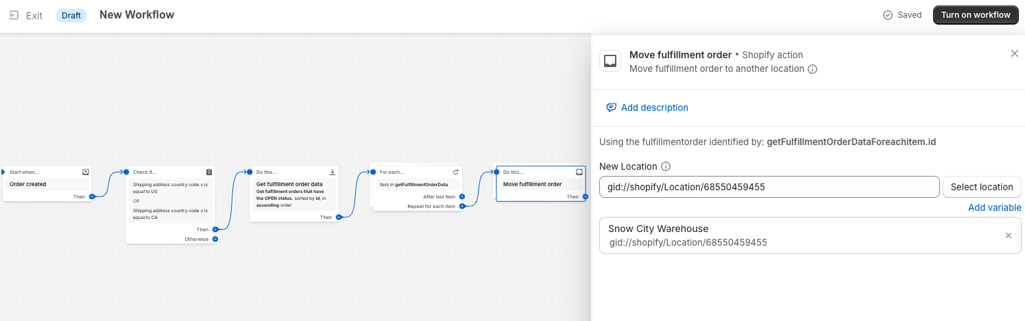Viewport: 1025px width, 321px height.
Task: Click the 'item in getFulfillmentOrderData' text
Action: (x=413, y=185)
